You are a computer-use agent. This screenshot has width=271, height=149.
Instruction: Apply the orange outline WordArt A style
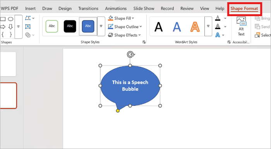195,27
